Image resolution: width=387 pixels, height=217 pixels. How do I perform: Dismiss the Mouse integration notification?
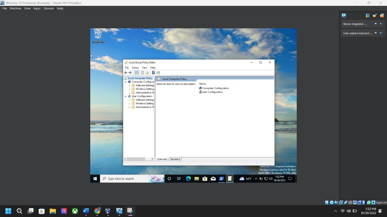click(381, 24)
